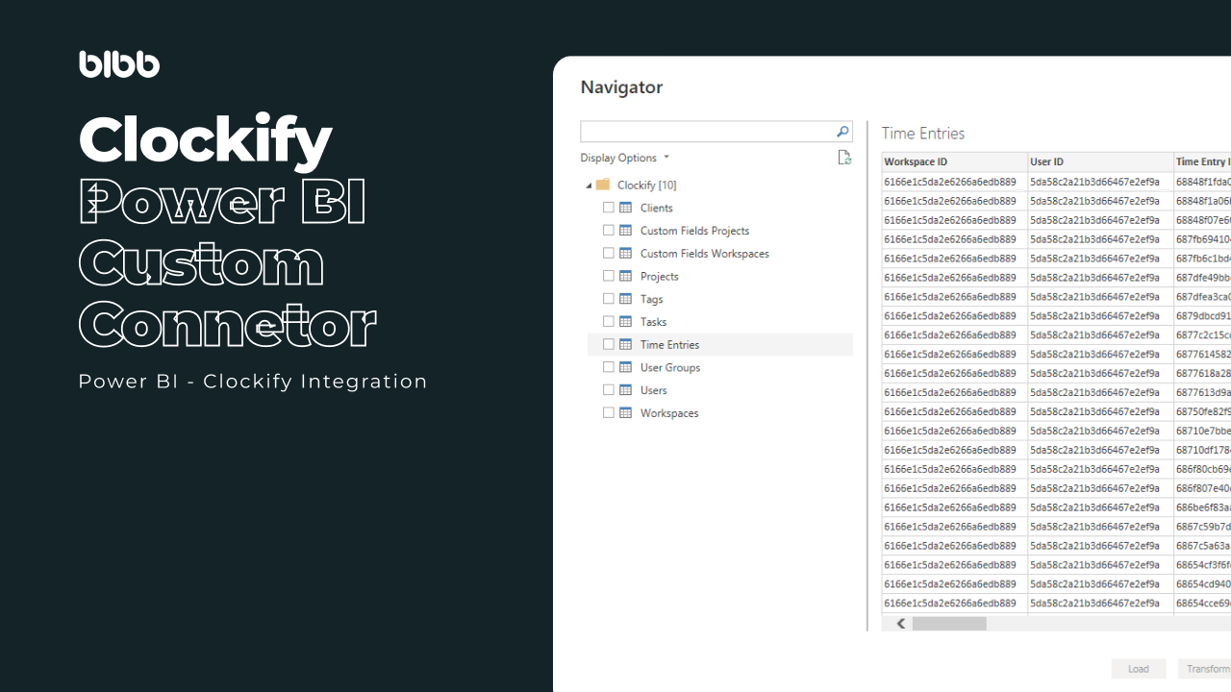Select the Workspaces label in tree
The image size is (1231, 692).
pos(669,413)
